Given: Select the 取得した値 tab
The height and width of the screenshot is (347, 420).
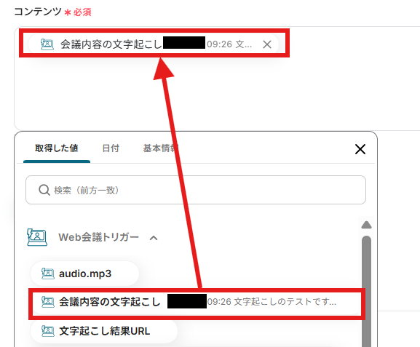Looking at the screenshot, I should click(57, 148).
